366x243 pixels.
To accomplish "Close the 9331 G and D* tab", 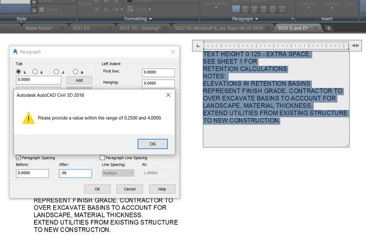I will 316,28.
